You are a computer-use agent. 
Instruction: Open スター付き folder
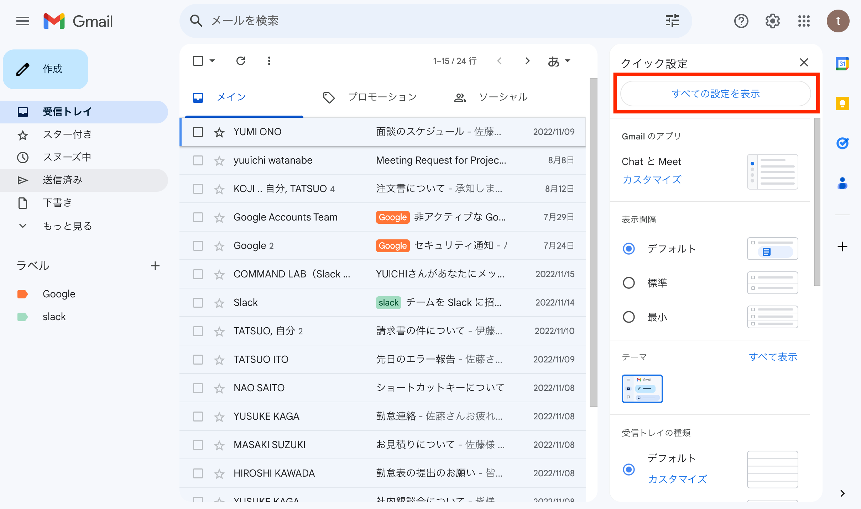(x=84, y=135)
